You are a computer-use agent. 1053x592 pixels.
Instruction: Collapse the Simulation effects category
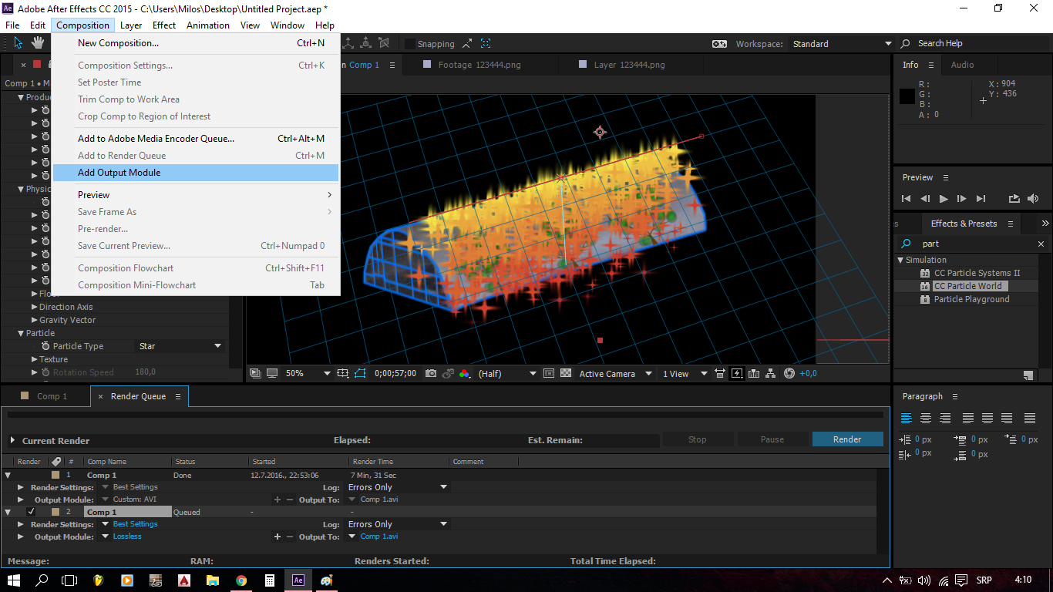[x=900, y=260]
